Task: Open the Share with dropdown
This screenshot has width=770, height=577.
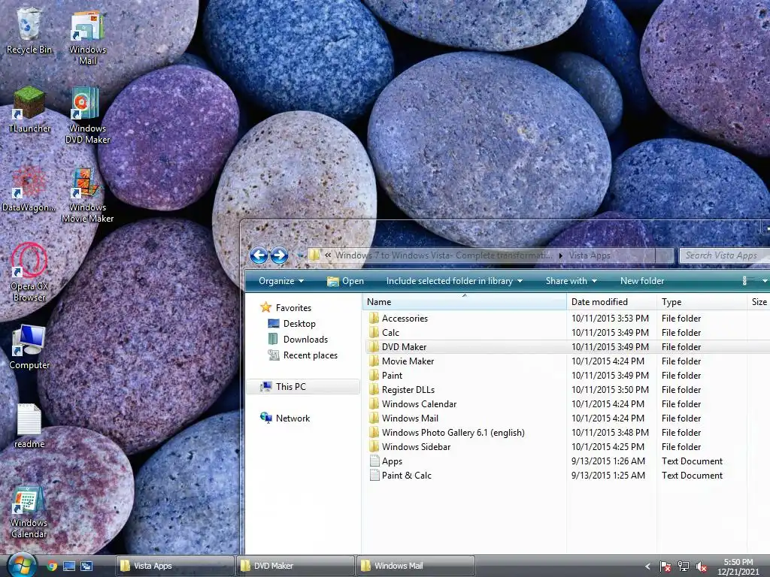Action: (571, 281)
